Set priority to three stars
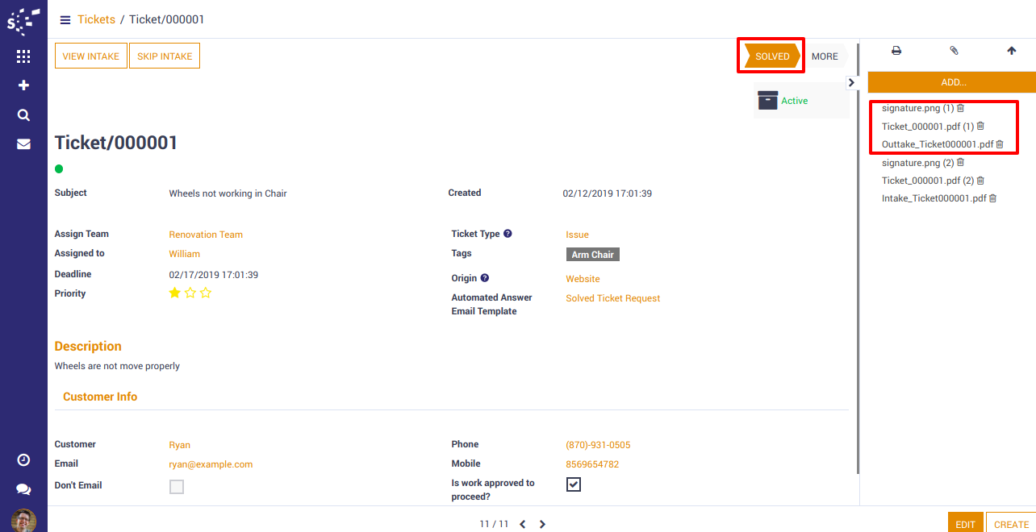 [206, 293]
